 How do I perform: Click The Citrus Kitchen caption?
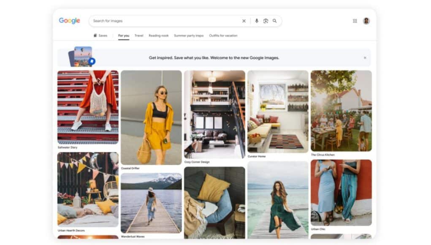(323, 155)
